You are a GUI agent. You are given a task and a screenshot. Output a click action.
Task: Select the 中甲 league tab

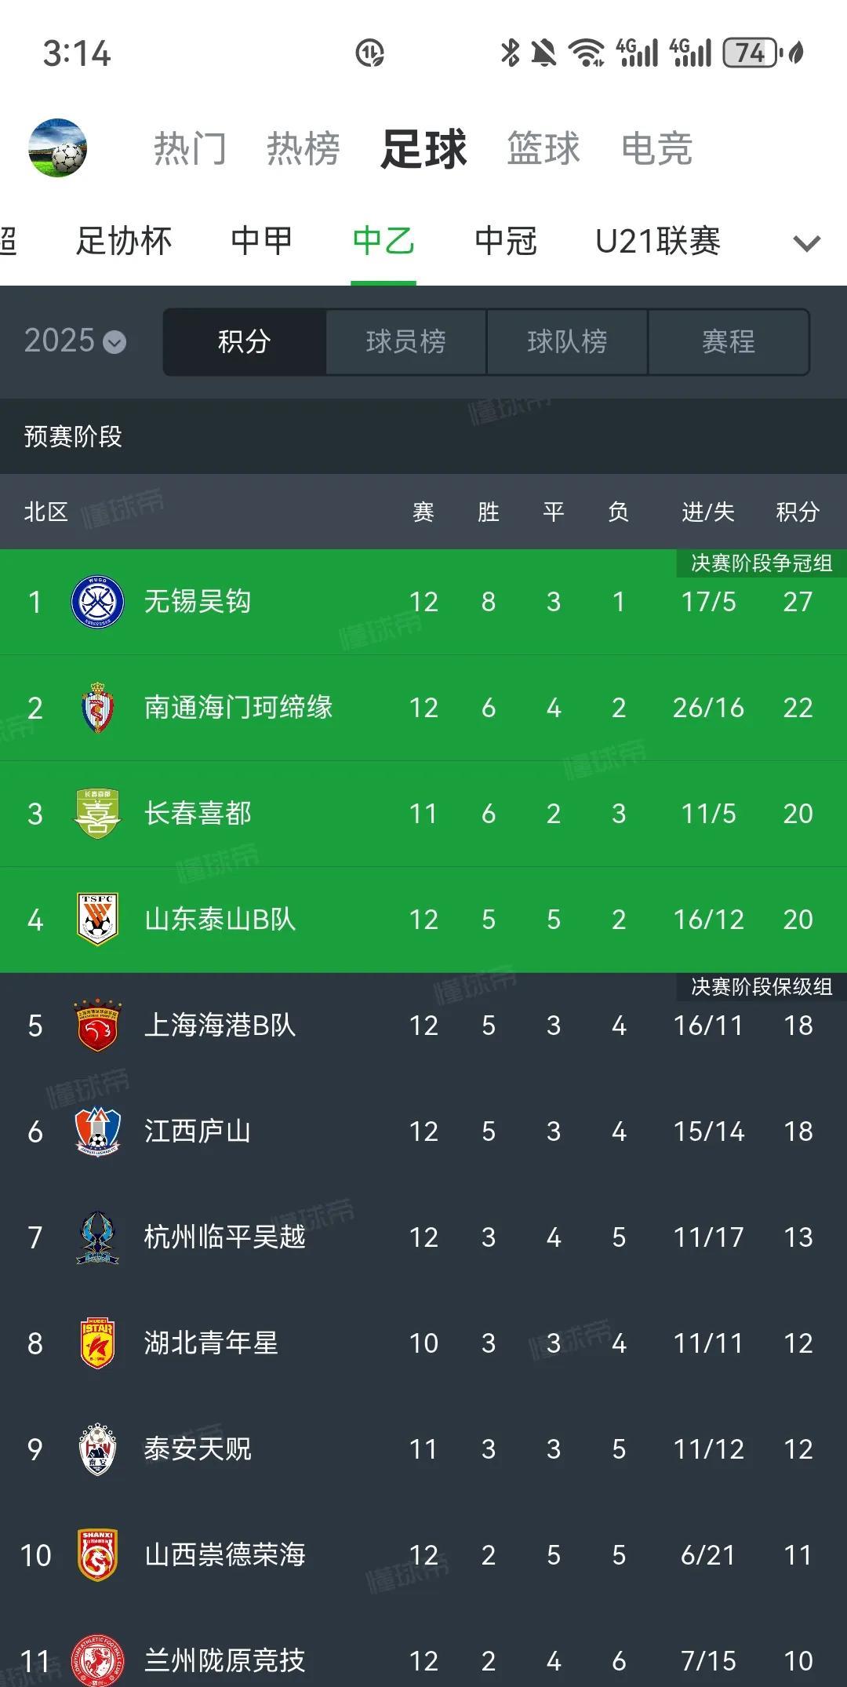click(x=261, y=241)
